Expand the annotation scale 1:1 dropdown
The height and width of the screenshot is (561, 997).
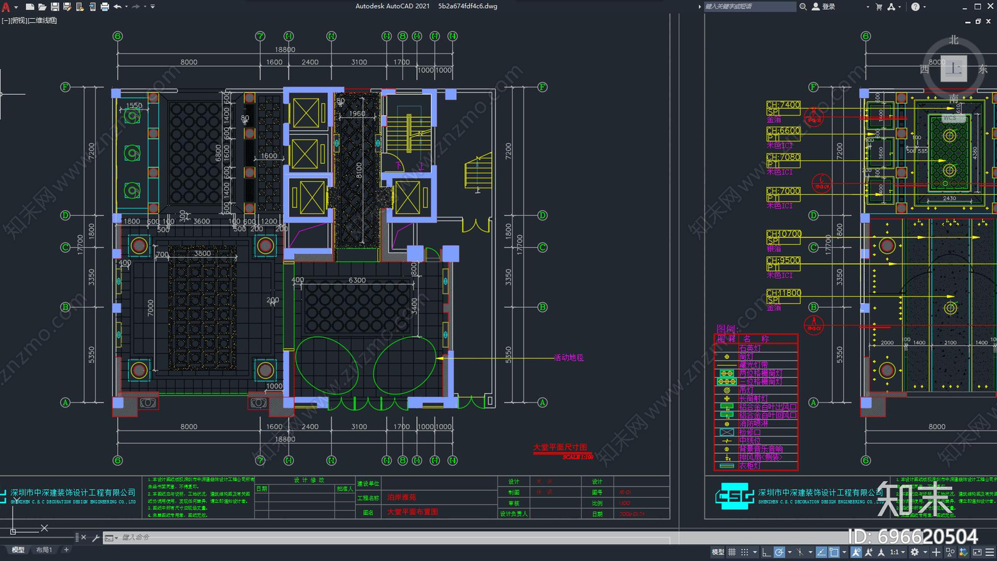(x=897, y=552)
